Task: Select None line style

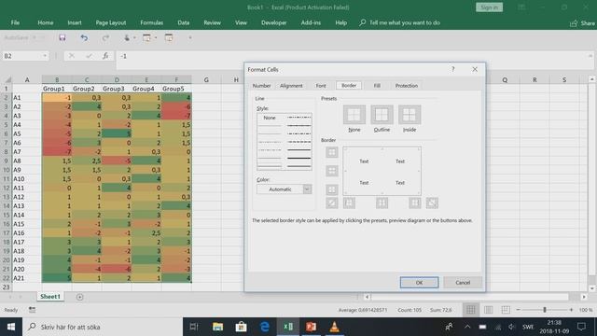Action: coord(270,118)
